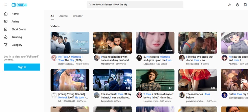Open title '2. He favored mistress'

point(158,58)
